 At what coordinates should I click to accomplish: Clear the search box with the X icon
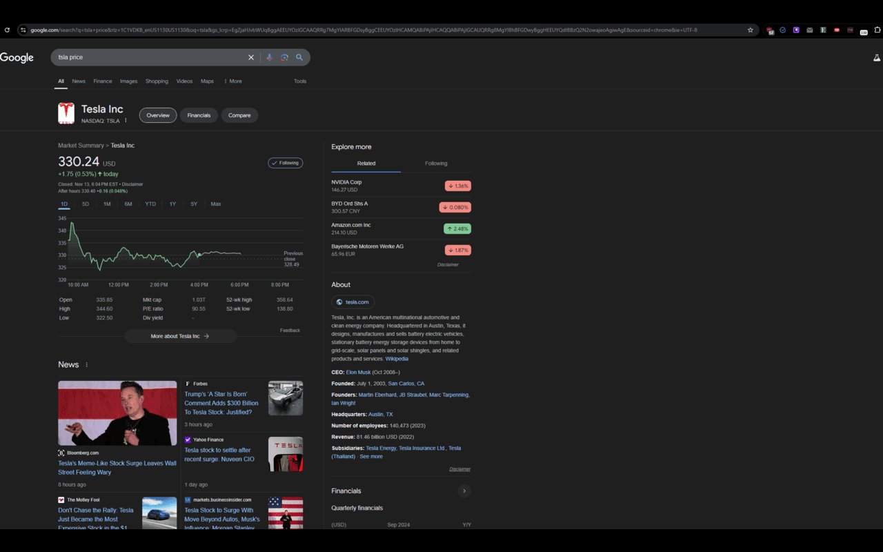251,57
